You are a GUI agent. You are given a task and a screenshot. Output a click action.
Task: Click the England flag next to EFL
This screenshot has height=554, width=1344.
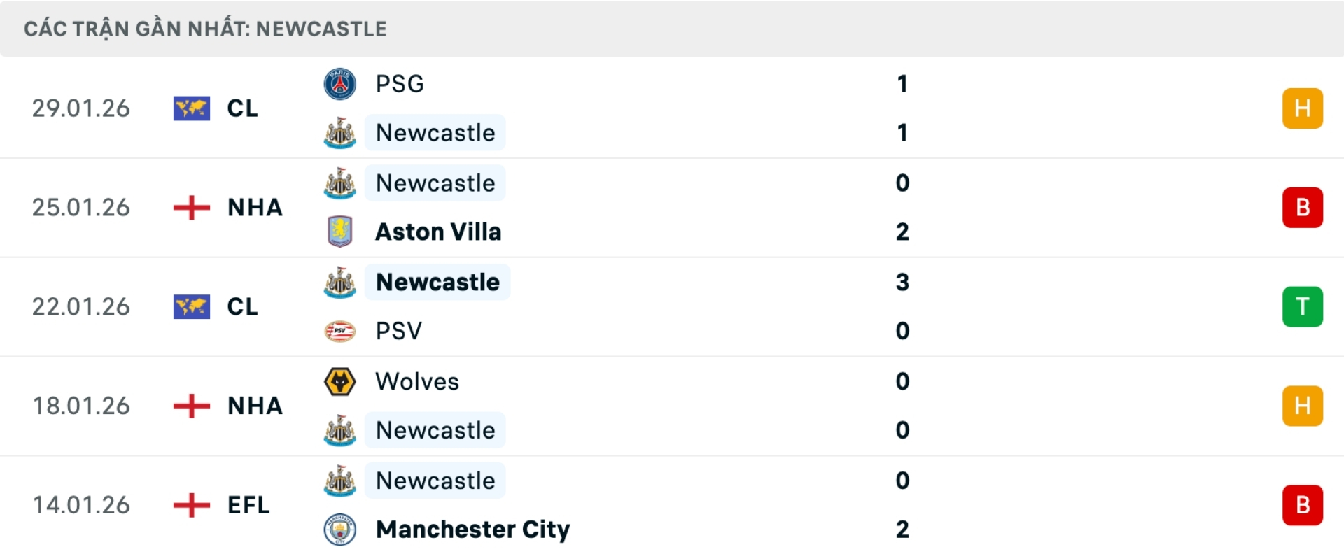click(191, 505)
